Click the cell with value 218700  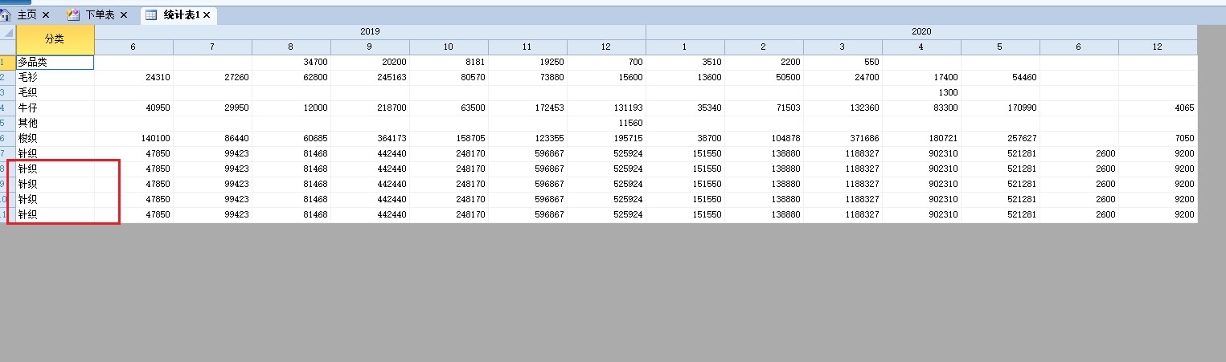coord(370,108)
